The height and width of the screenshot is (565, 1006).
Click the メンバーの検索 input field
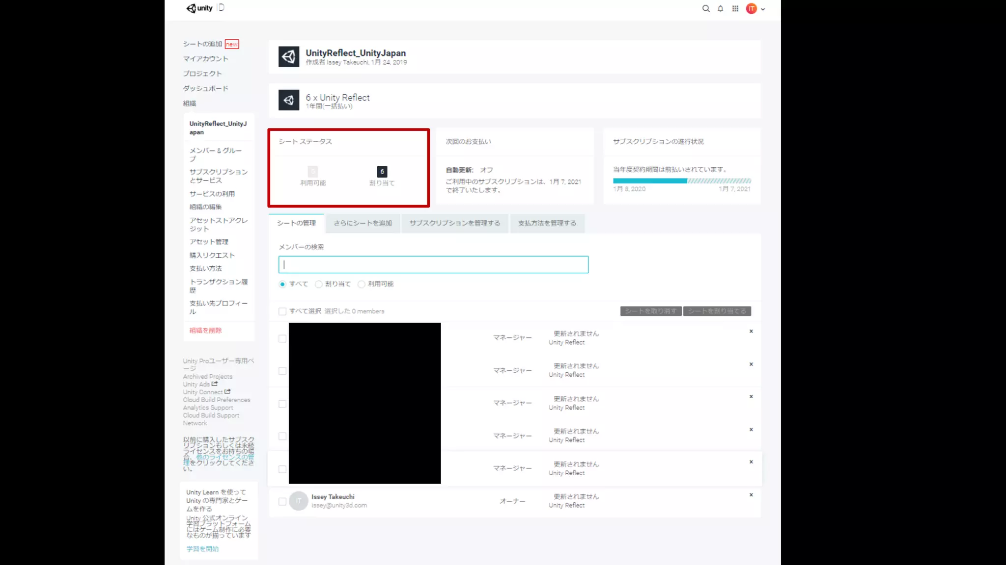pyautogui.click(x=433, y=264)
